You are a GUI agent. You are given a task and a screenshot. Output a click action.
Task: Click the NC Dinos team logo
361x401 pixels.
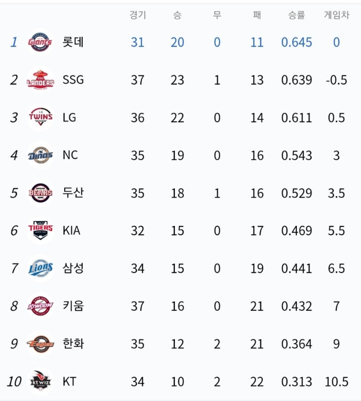click(x=40, y=155)
